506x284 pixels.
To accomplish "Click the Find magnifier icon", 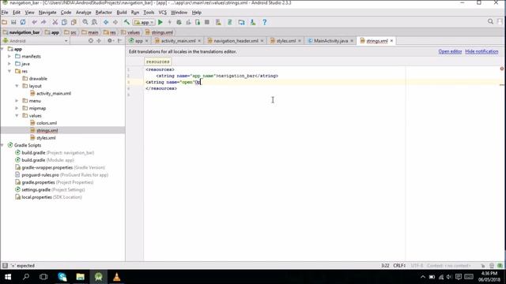I will 85,22.
